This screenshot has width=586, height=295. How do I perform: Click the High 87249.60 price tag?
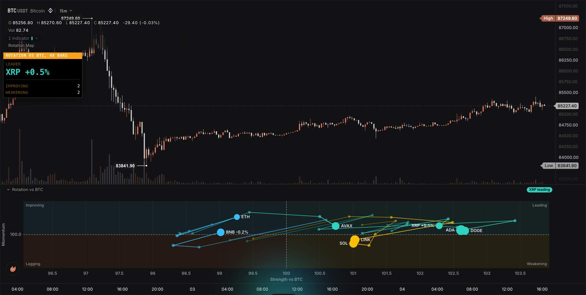(x=559, y=18)
